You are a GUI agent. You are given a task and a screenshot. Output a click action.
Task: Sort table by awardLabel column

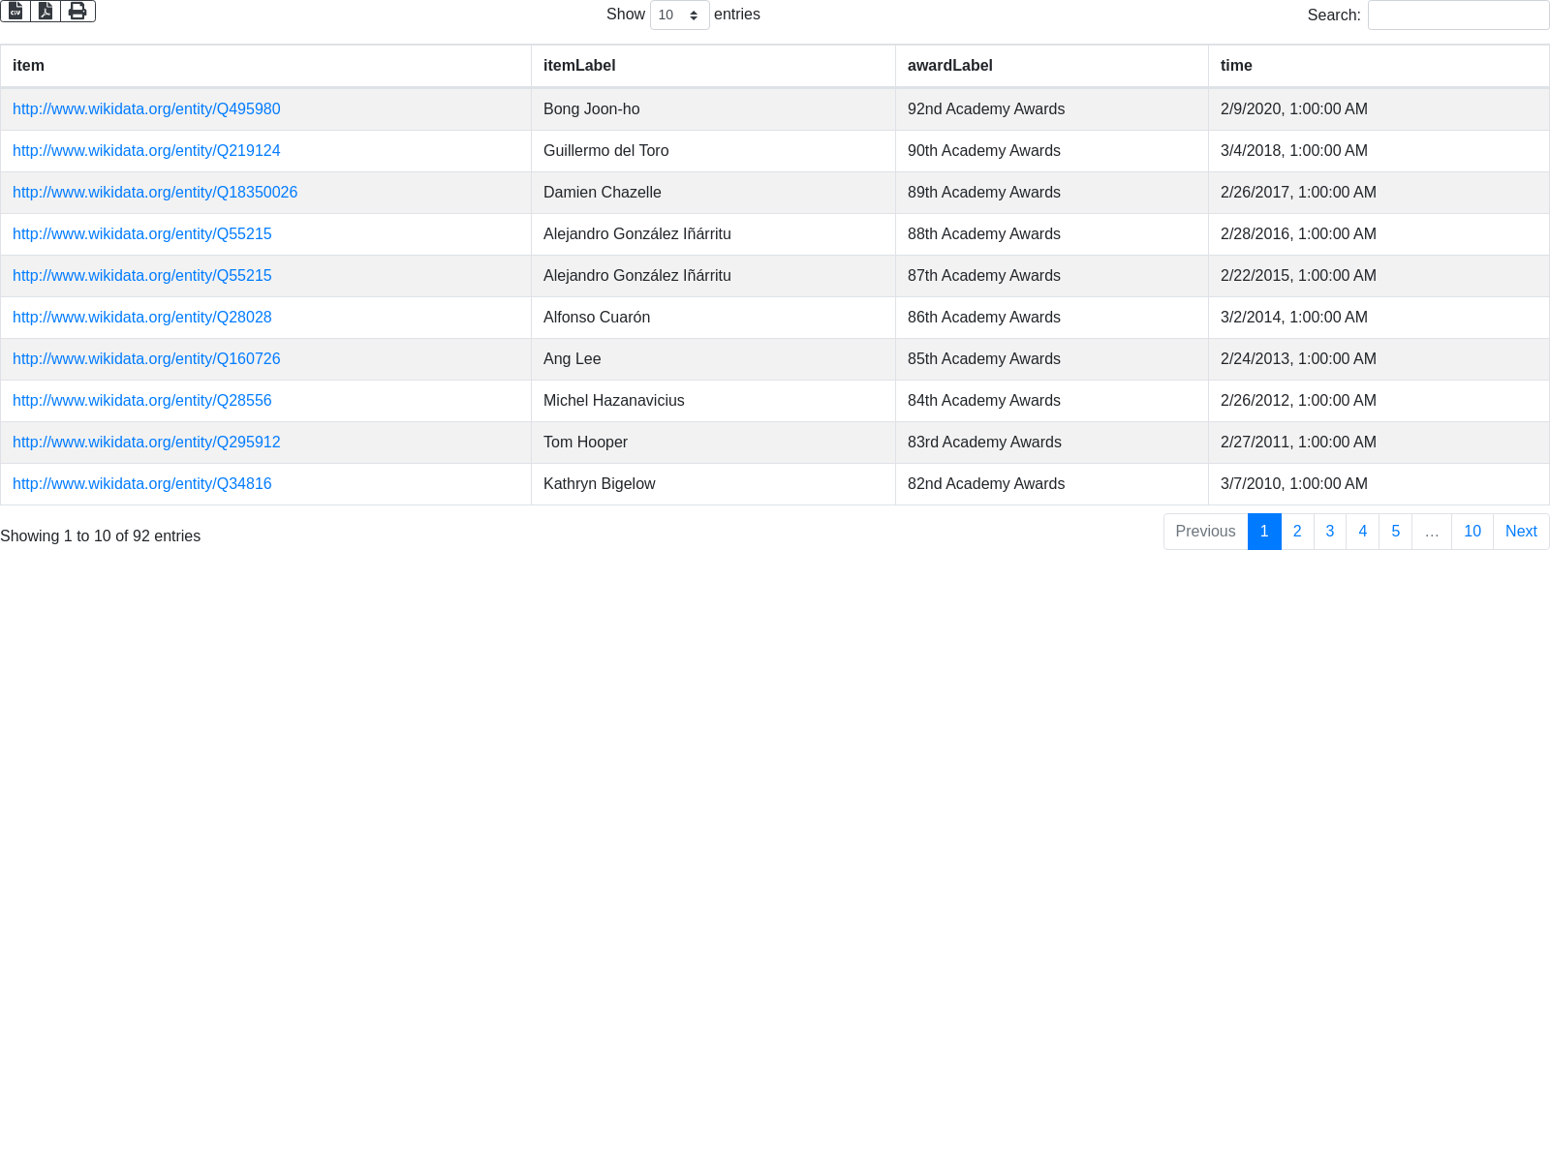949,66
